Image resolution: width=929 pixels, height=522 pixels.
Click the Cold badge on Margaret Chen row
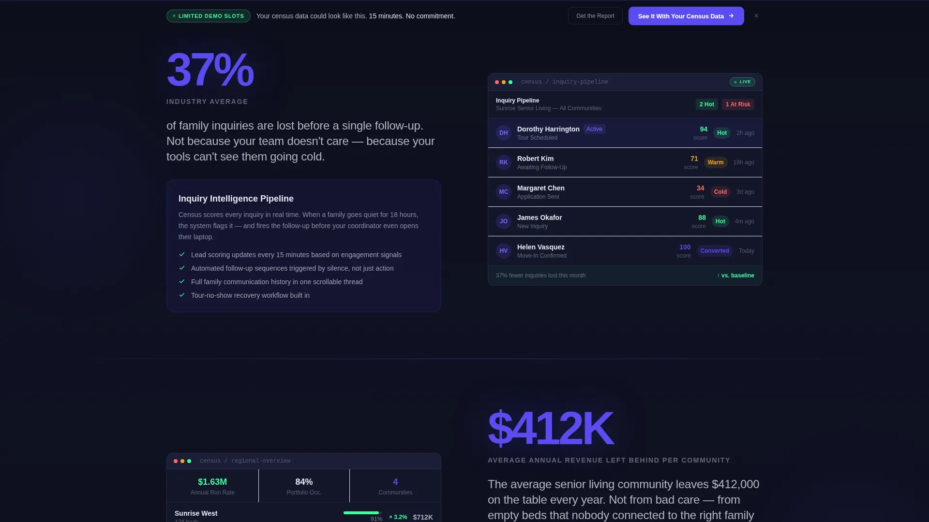click(720, 192)
